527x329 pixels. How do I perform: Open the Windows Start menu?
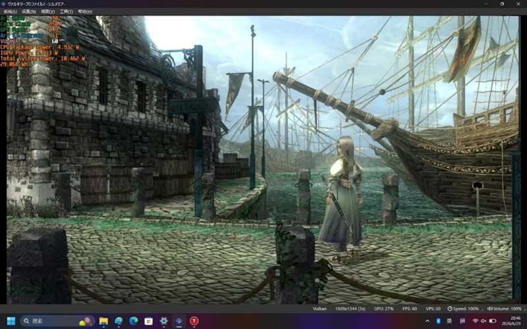click(x=11, y=321)
